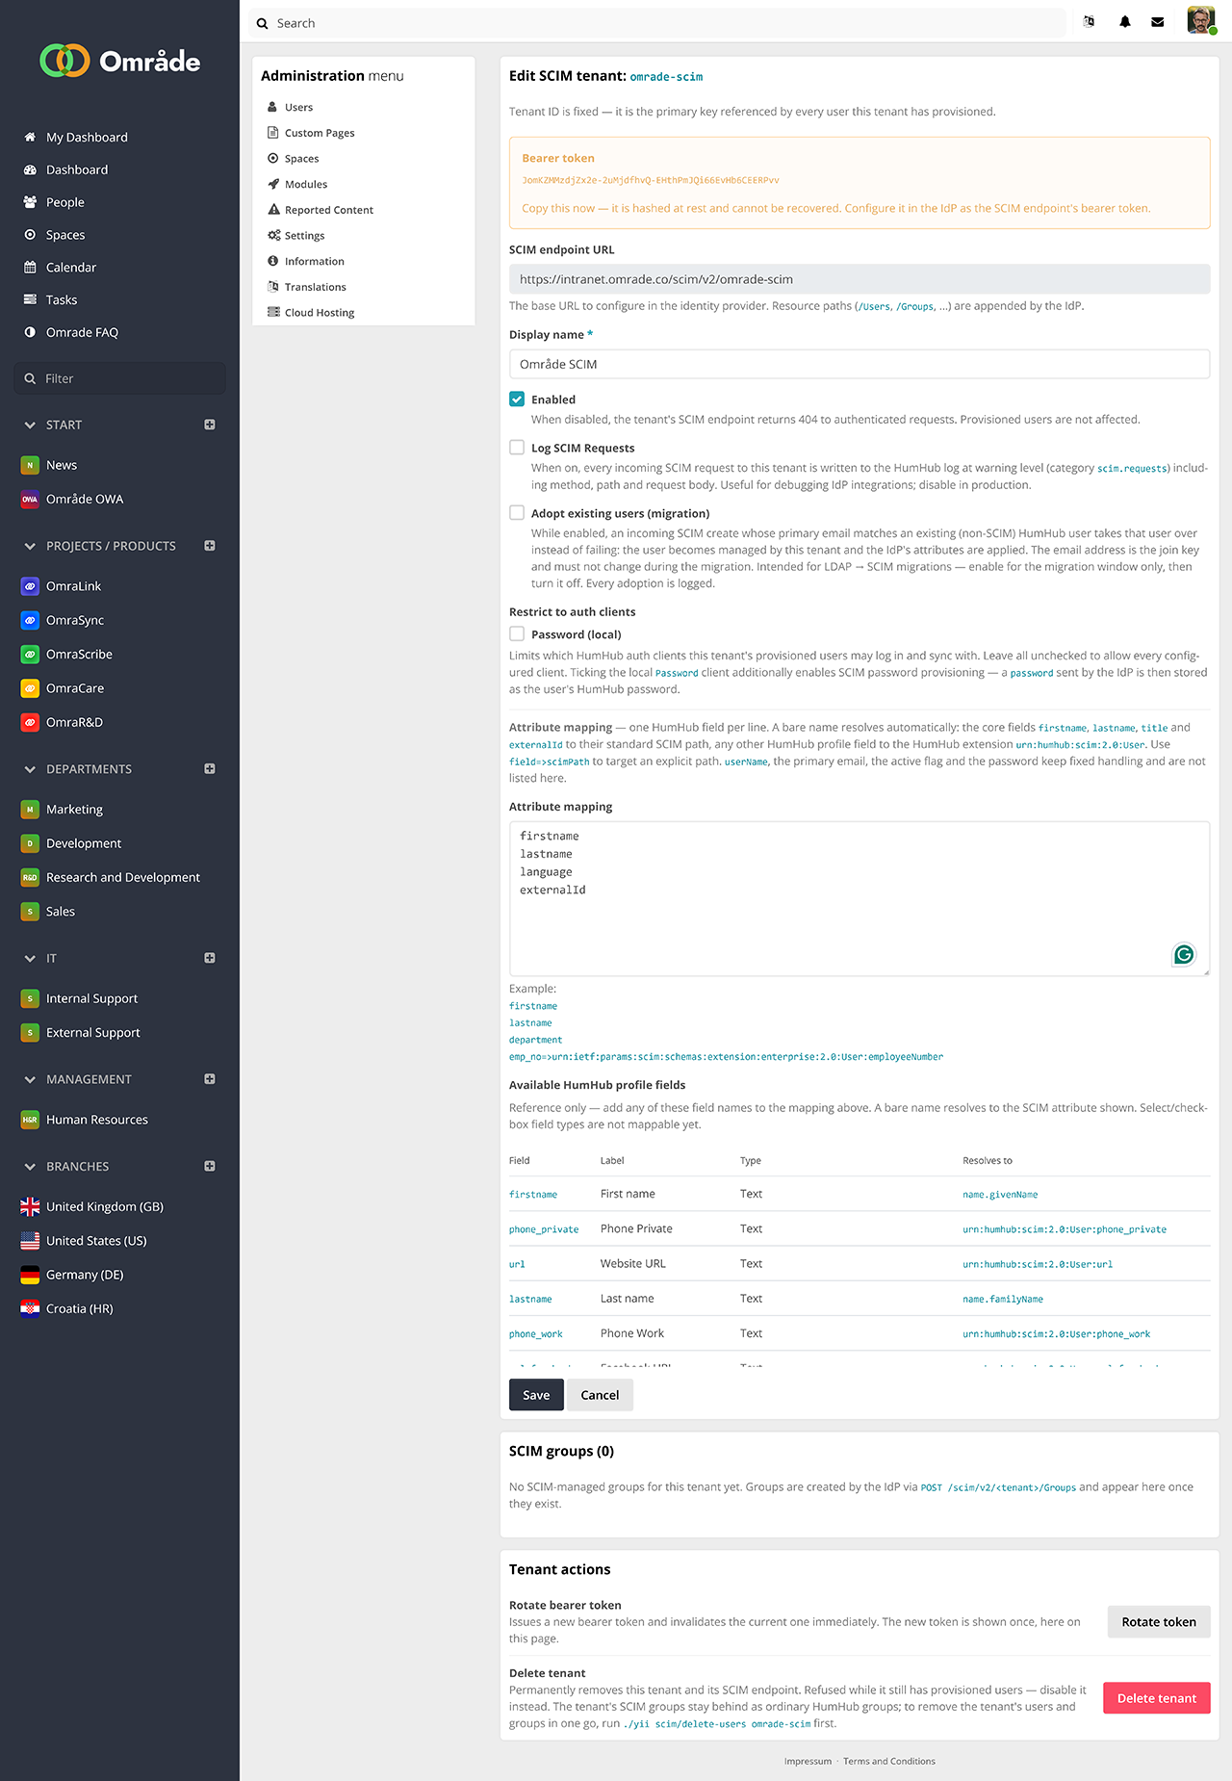This screenshot has height=1781, width=1232.
Task: Open Human Resources space icon
Action: coord(30,1120)
